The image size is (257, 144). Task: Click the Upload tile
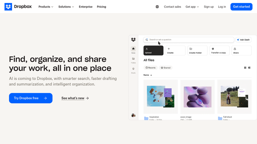(x=154, y=51)
